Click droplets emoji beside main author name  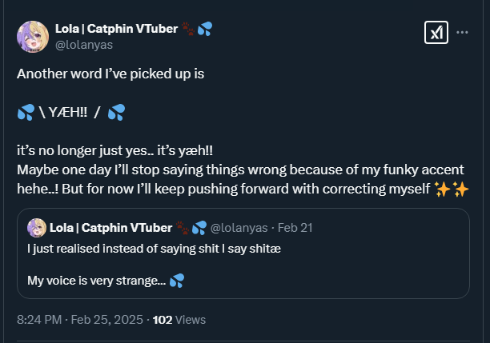pos(205,28)
